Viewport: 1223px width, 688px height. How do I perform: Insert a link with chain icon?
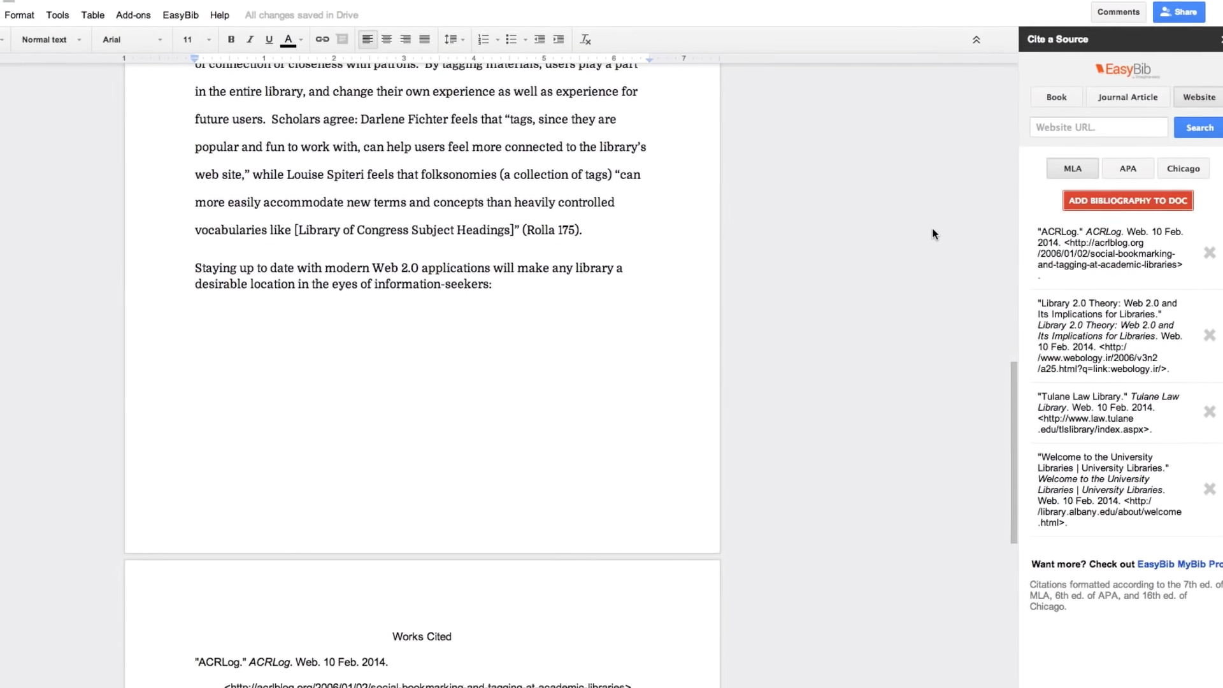[322, 39]
